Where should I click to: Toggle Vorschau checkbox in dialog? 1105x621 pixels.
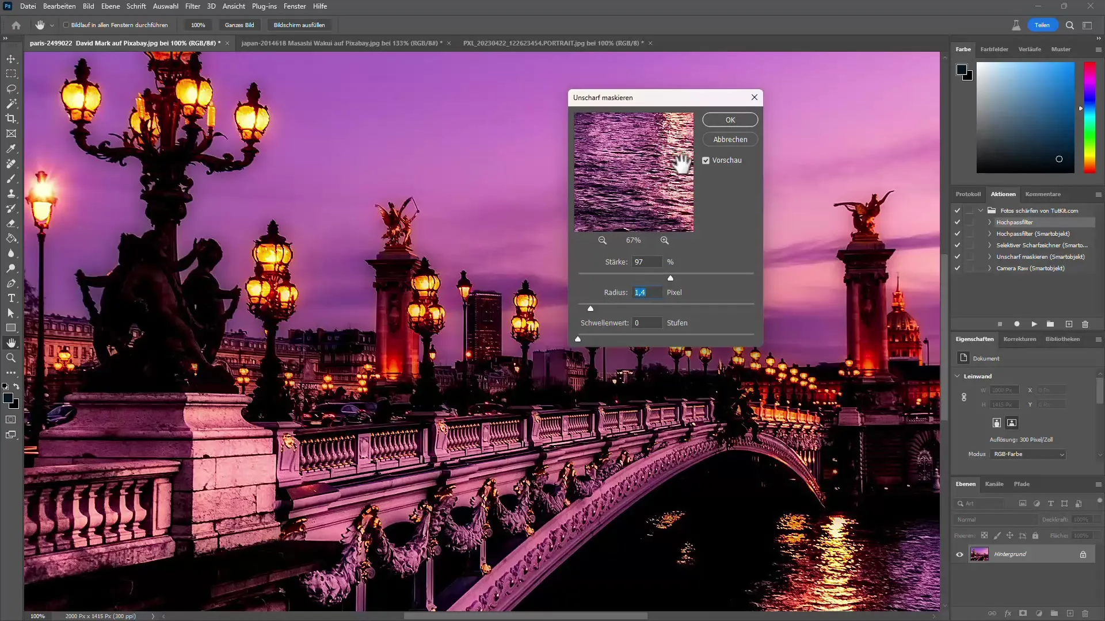[x=706, y=160]
